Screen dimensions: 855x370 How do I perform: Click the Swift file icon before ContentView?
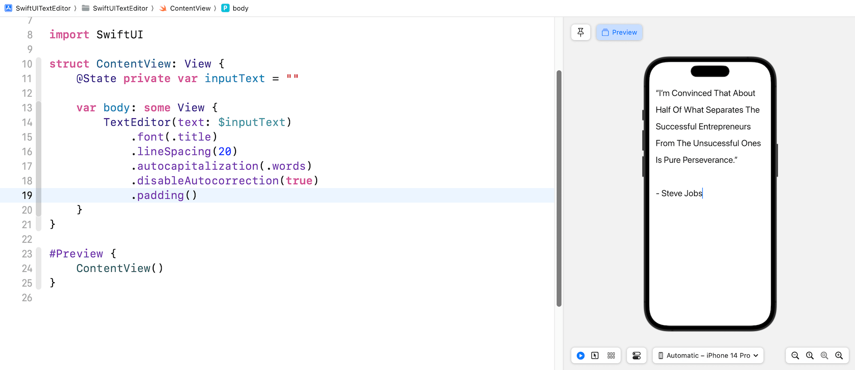pos(163,8)
